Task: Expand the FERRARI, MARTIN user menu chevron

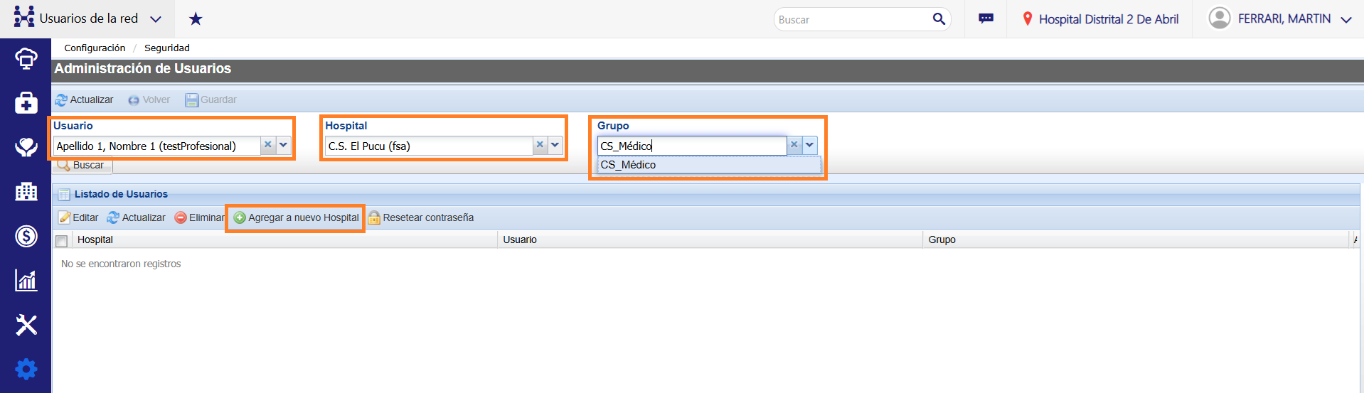Action: pos(1346,20)
